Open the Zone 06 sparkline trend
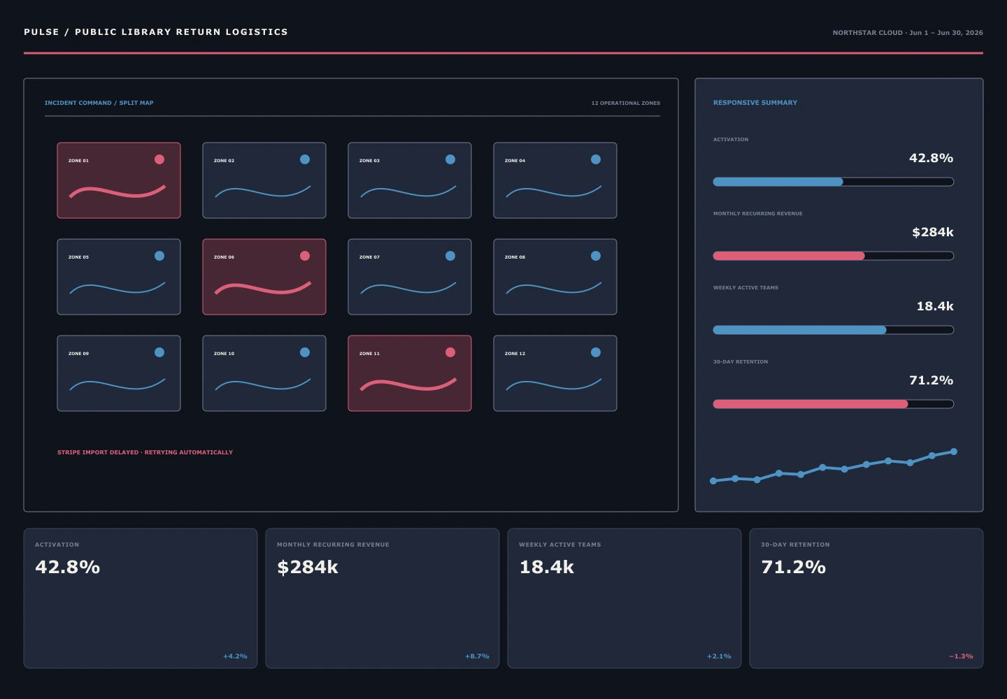Viewport: 1007px width, 699px height. click(263, 288)
